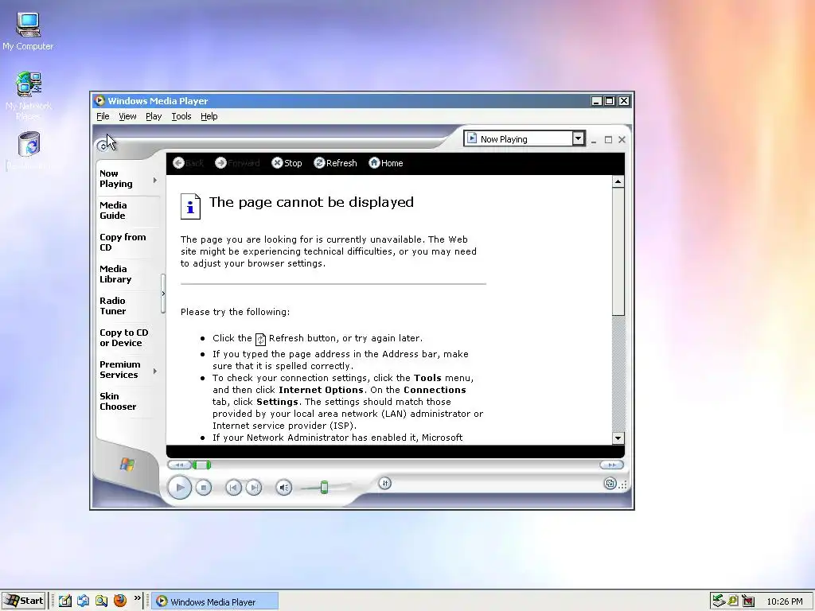Select the My Network Places desktop icon
The width and height of the screenshot is (815, 611).
[28, 96]
